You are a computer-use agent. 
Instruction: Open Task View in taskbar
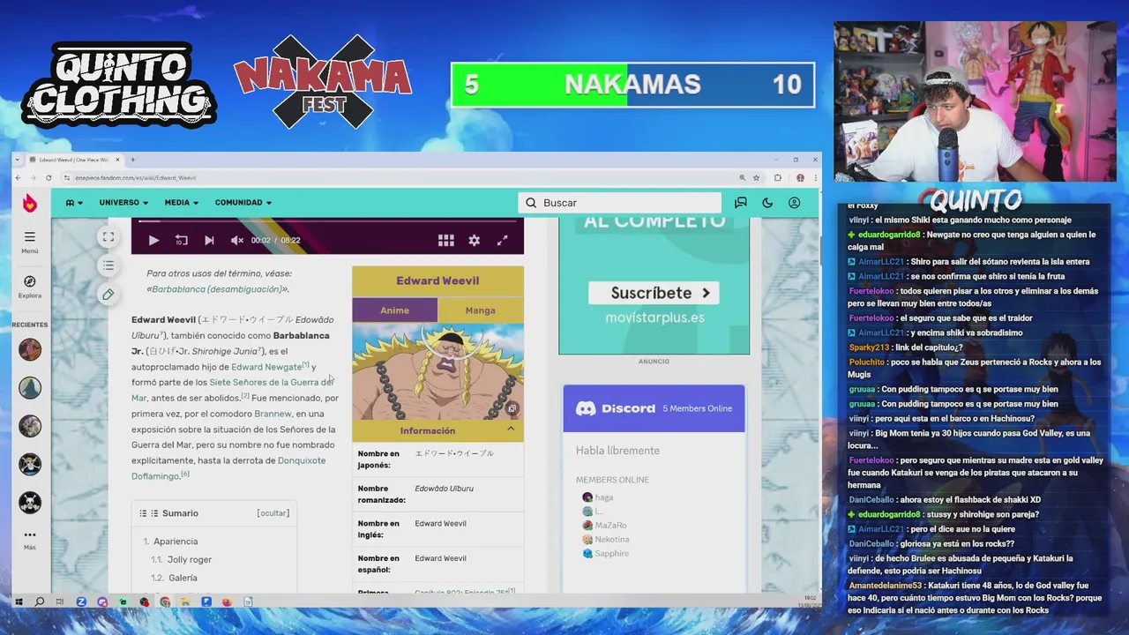click(60, 602)
